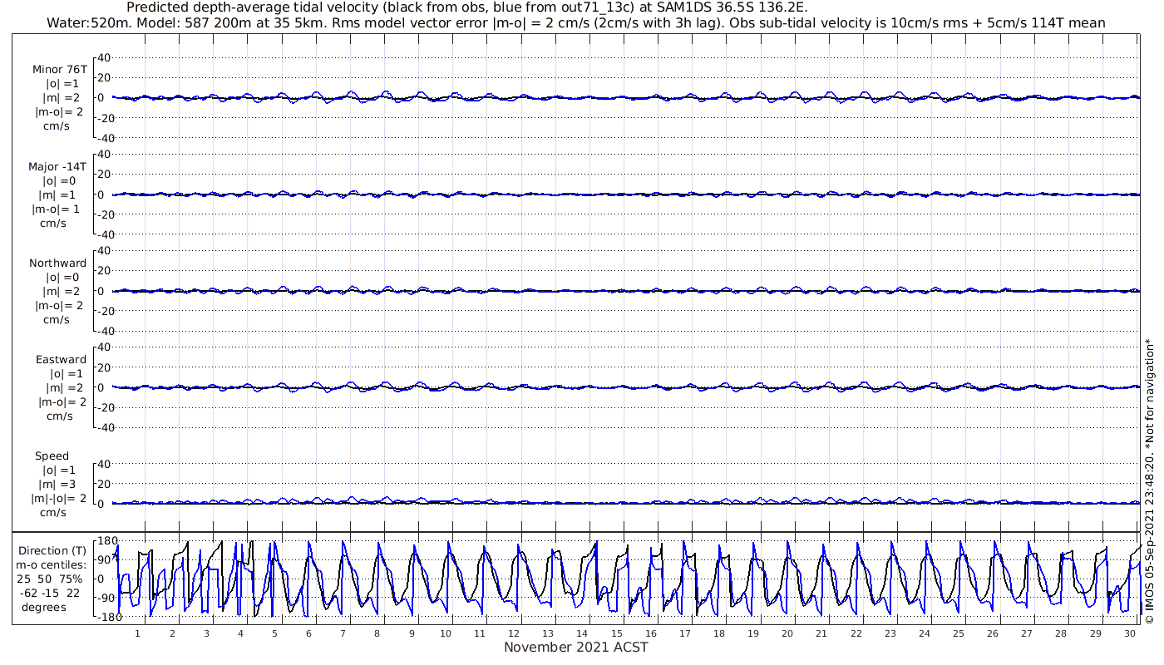Click the day 27 label on date axis
The image size is (1164, 665).
(1027, 633)
